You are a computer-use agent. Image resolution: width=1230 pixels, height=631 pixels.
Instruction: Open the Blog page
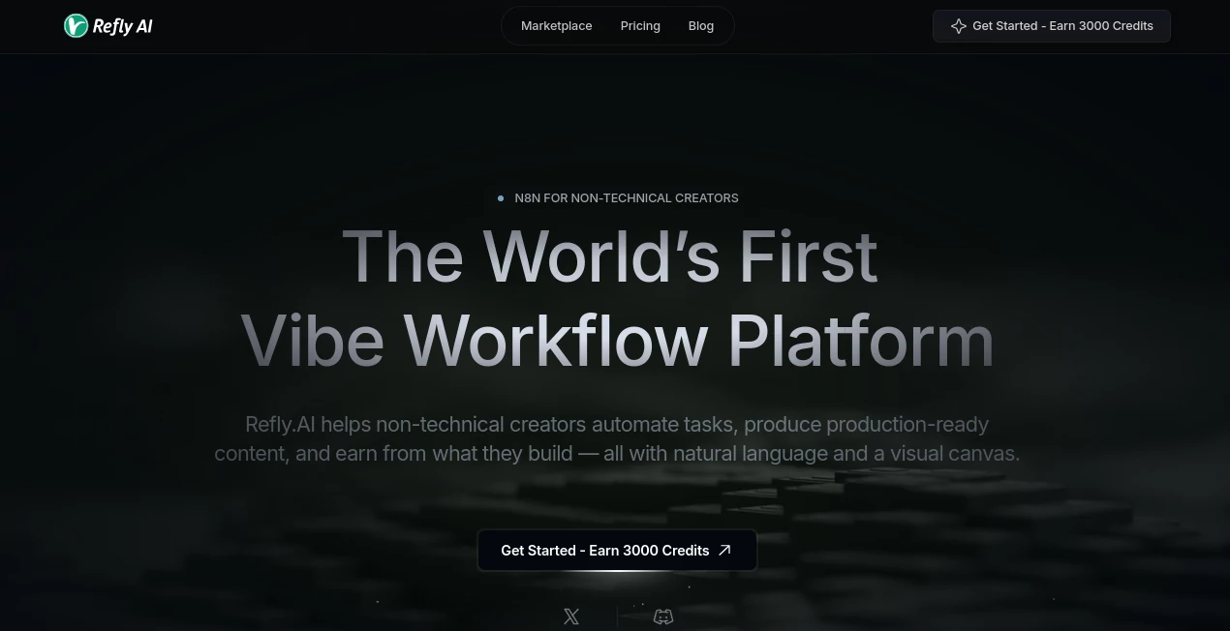(x=701, y=26)
